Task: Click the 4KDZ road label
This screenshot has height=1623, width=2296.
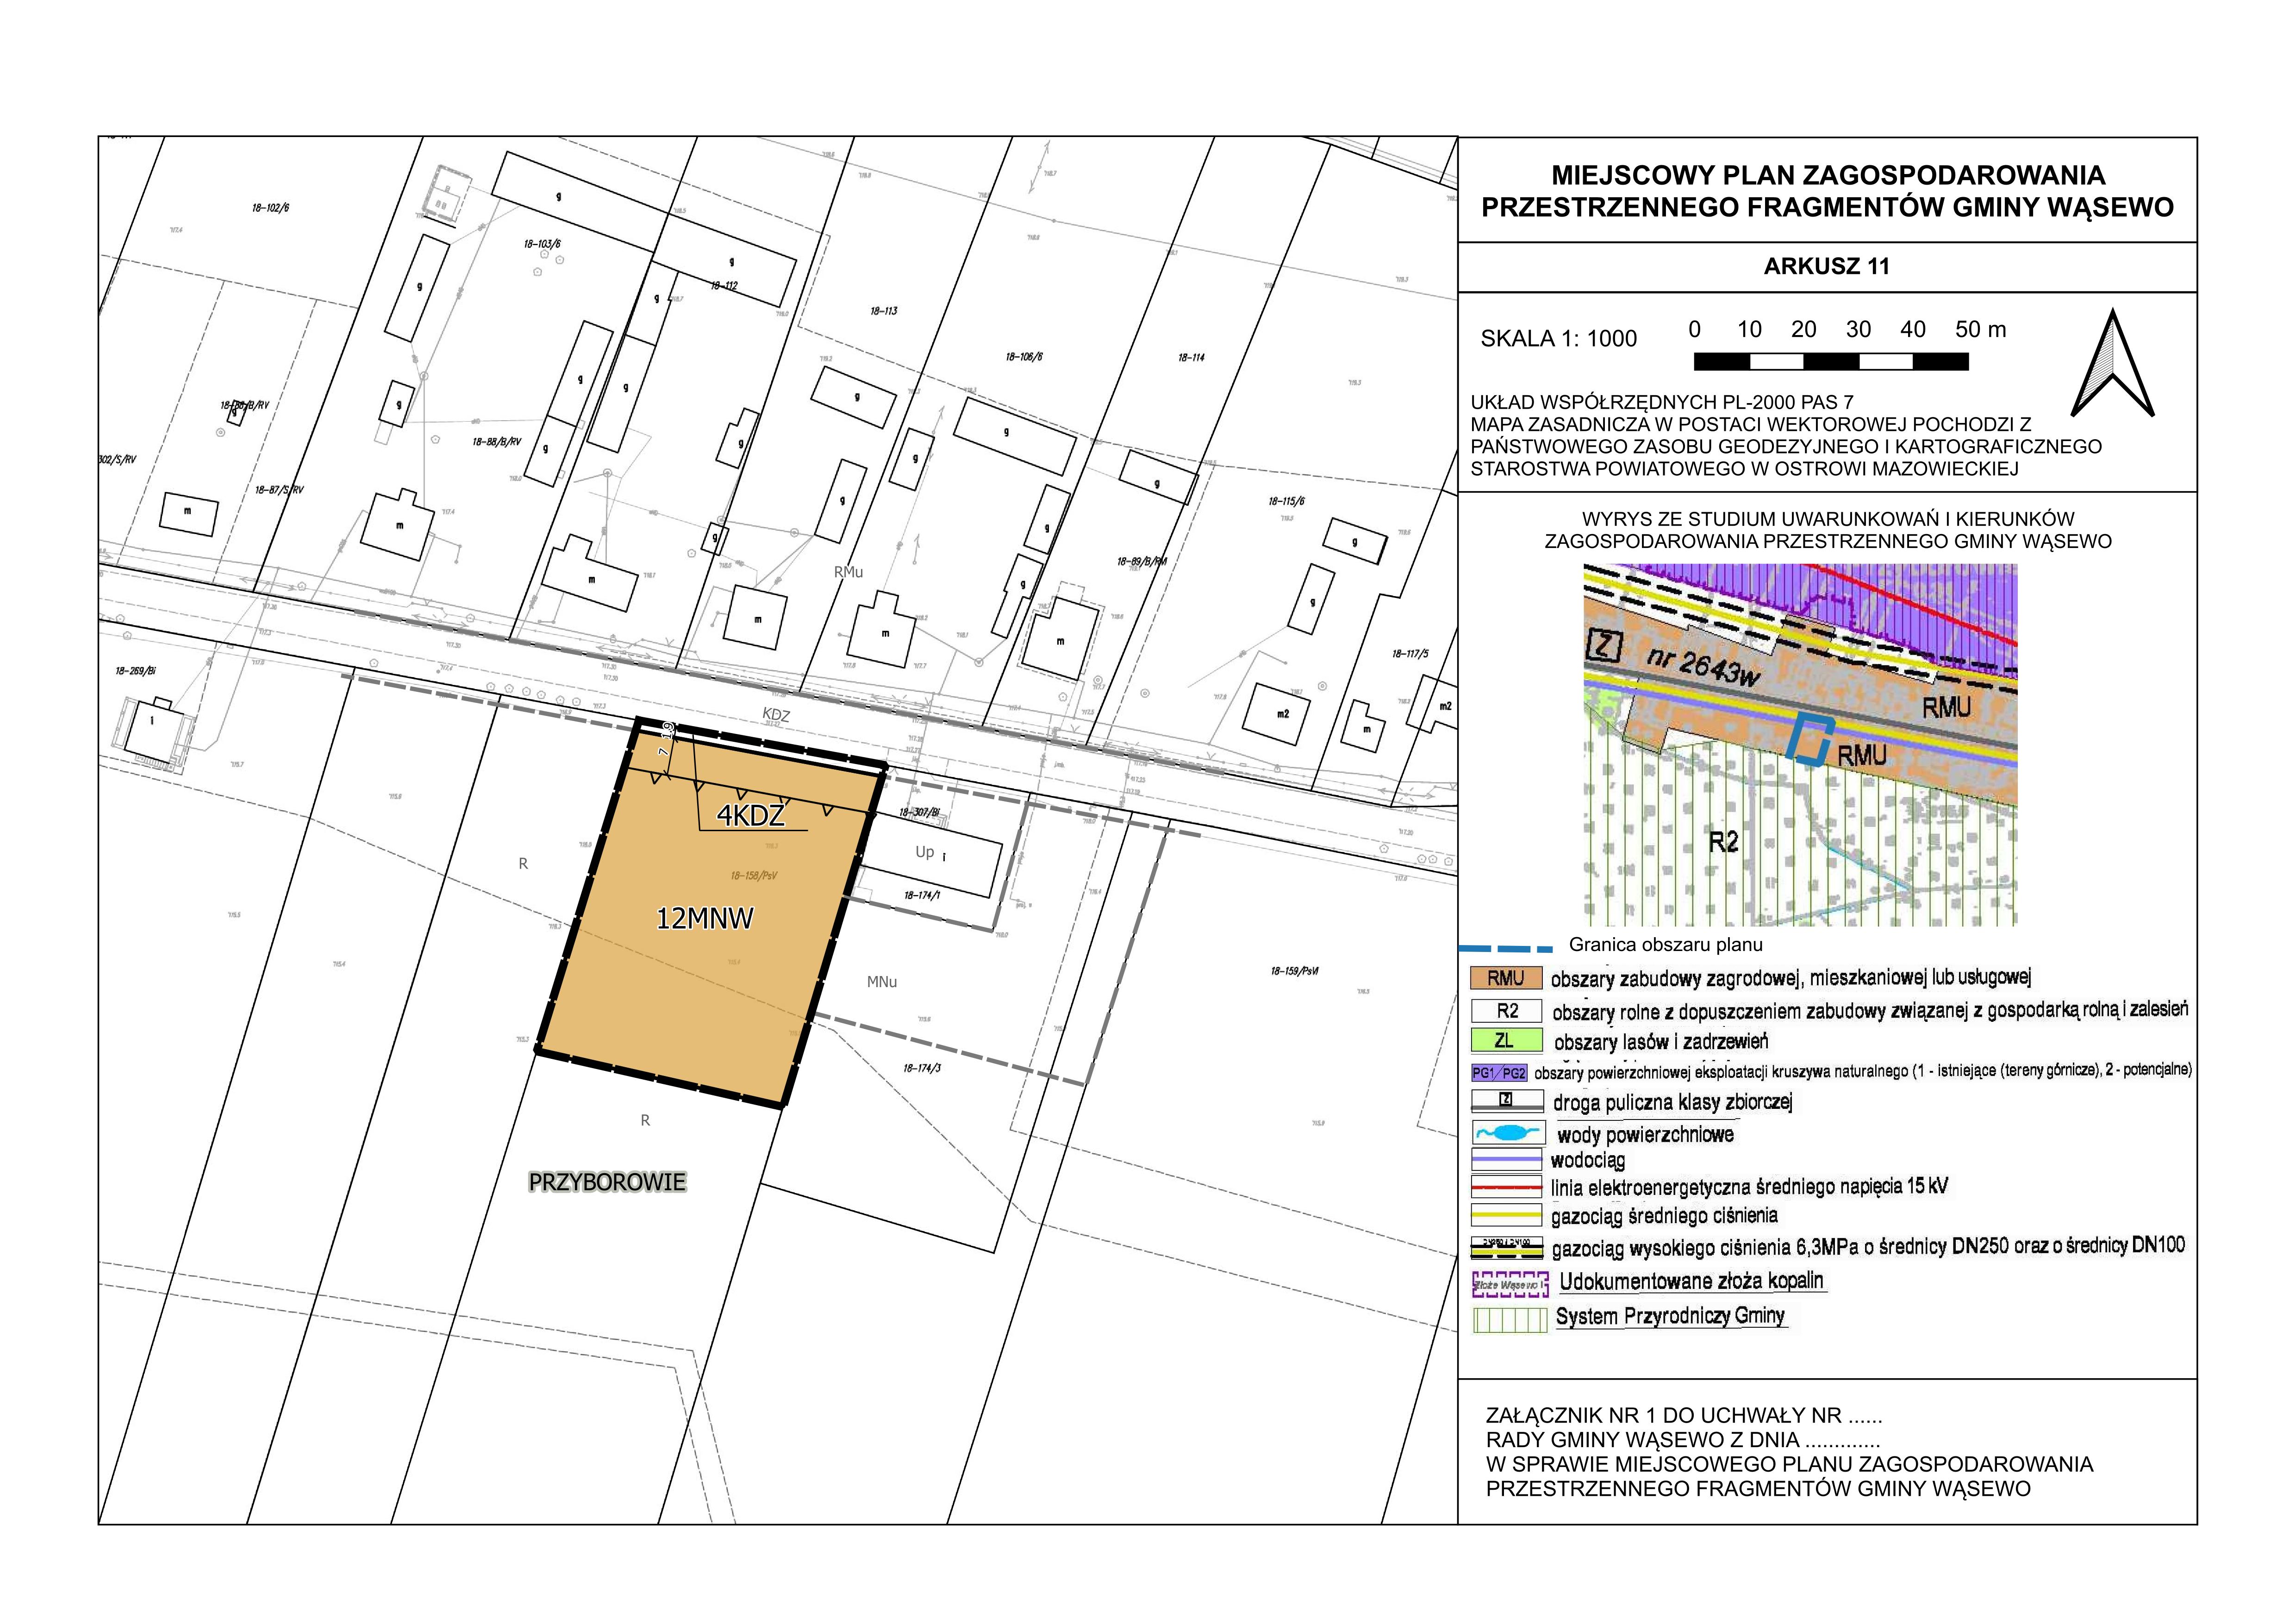Action: (x=750, y=816)
